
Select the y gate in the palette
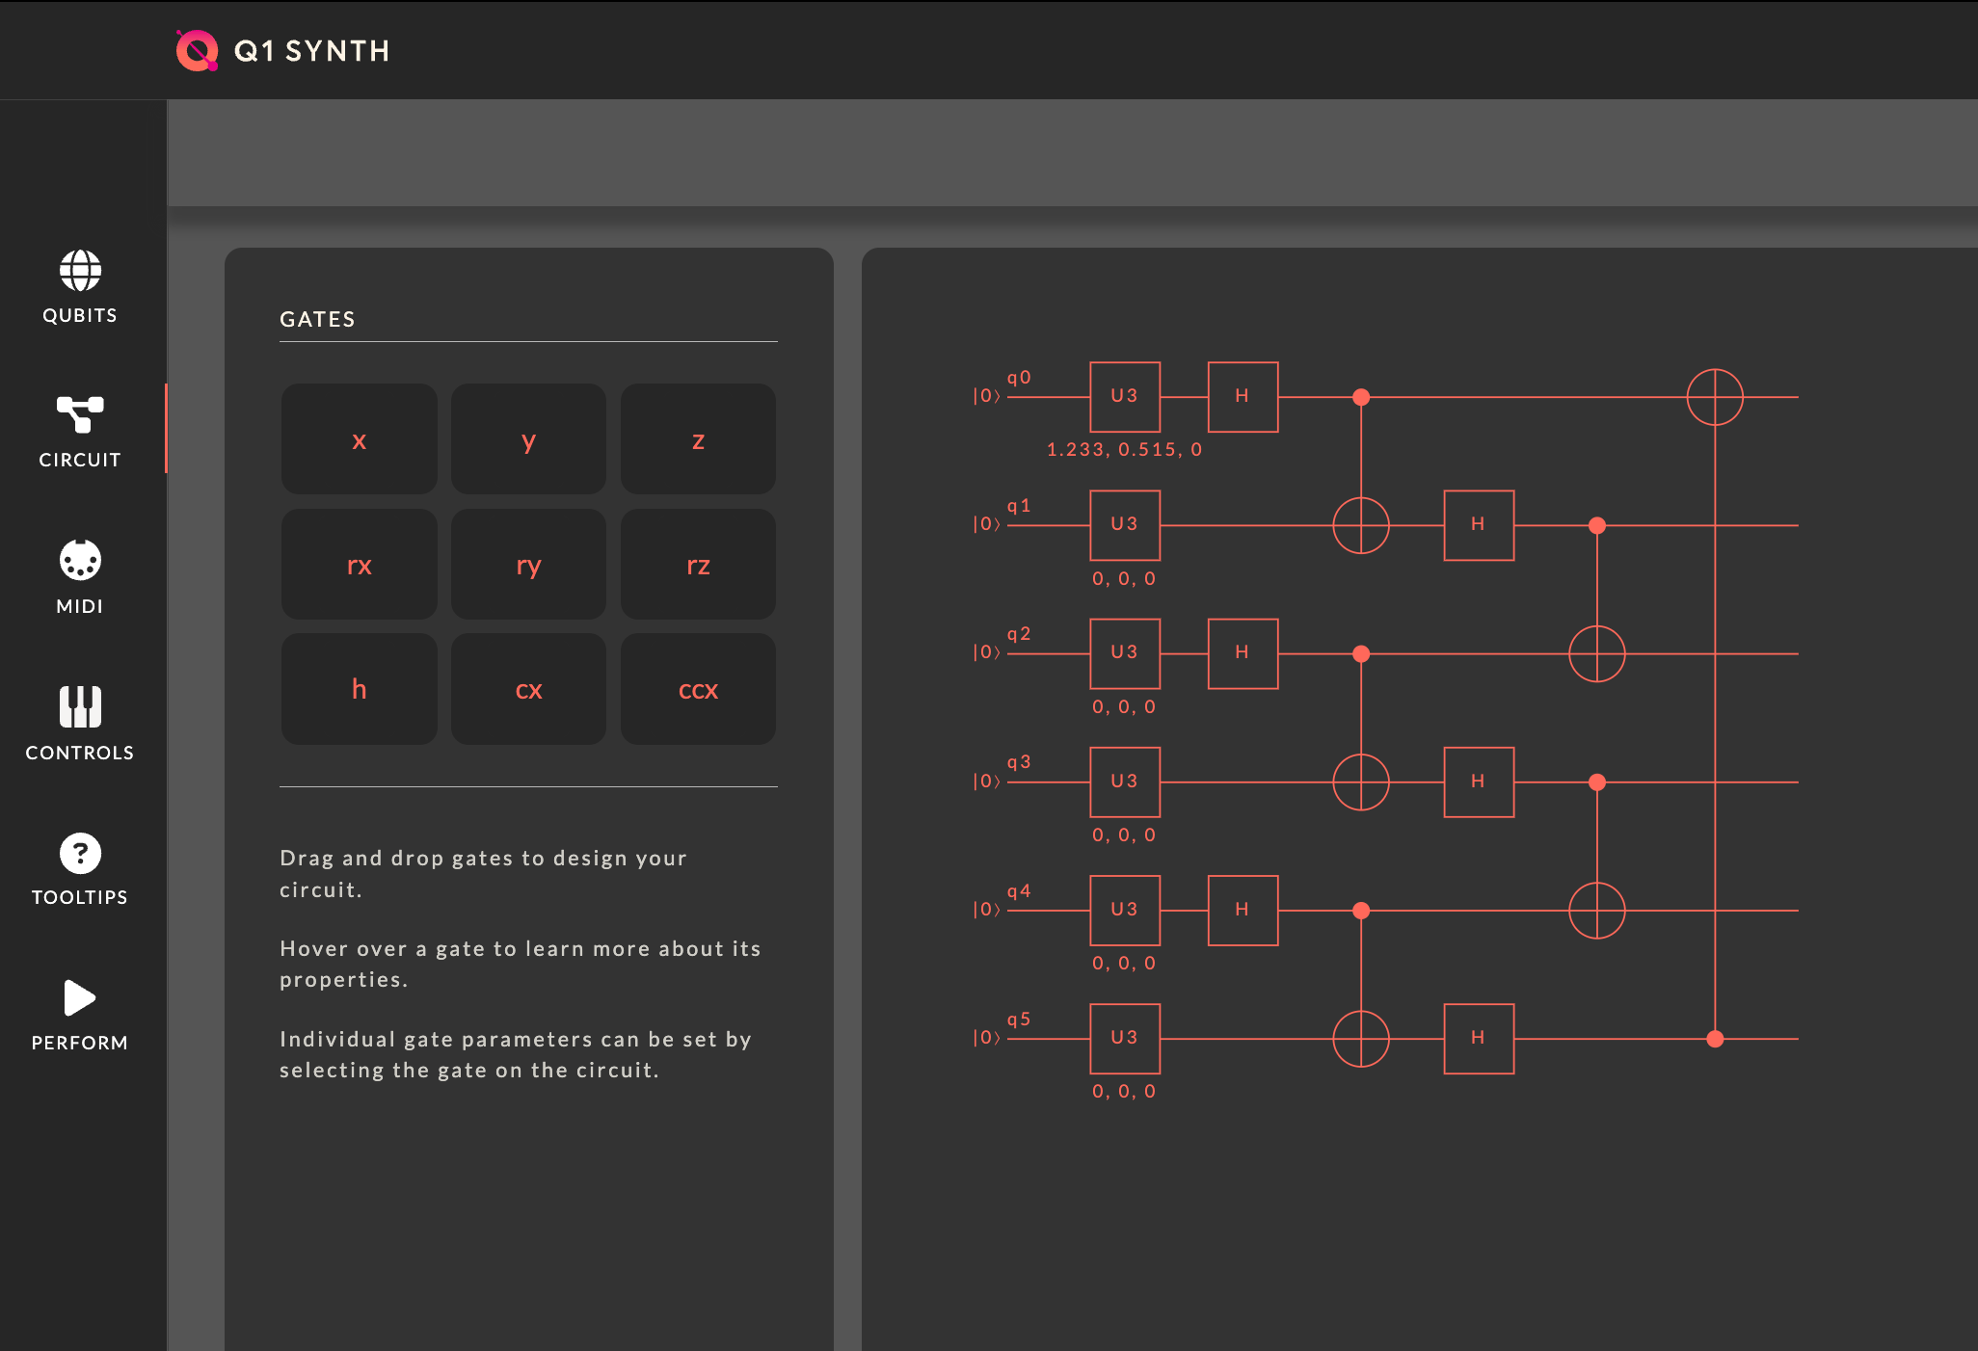coord(528,439)
